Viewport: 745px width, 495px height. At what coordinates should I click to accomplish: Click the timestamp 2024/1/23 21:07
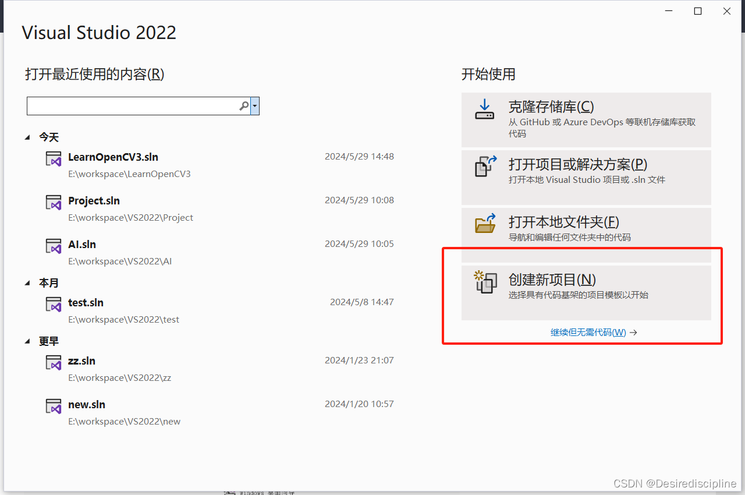tap(359, 360)
